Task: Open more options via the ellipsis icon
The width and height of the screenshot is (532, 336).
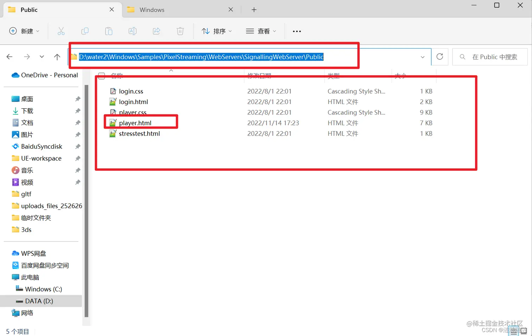Action: click(297, 32)
